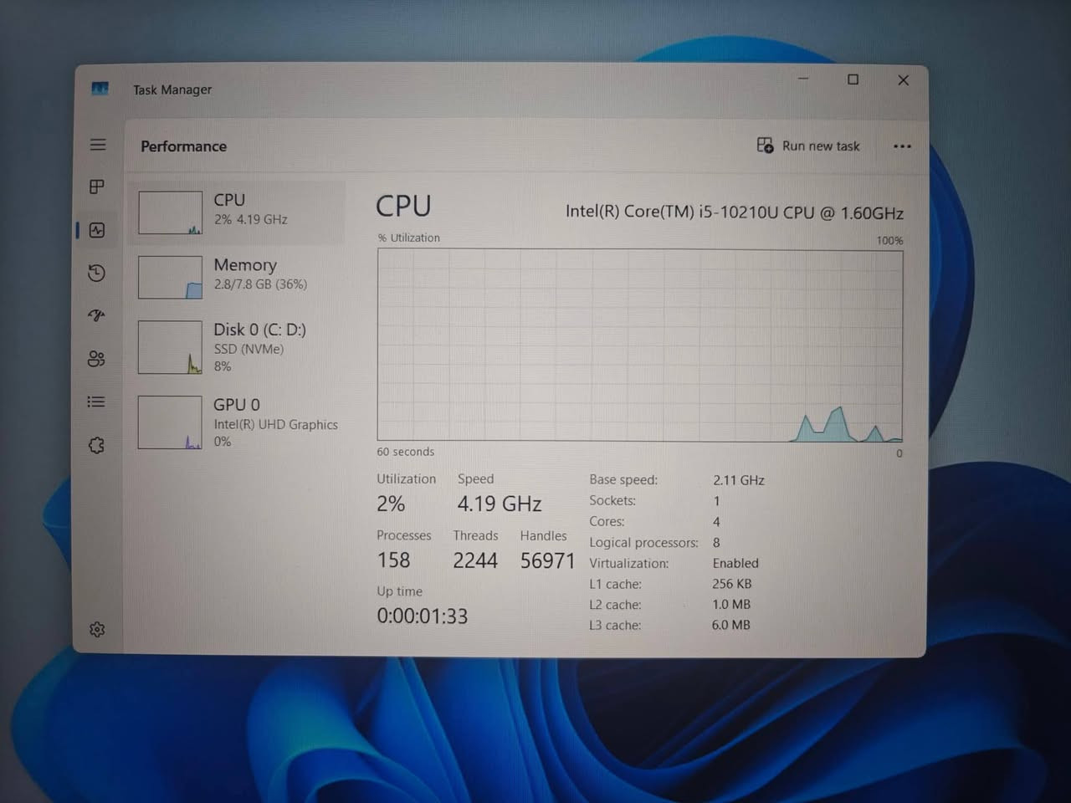Open the Details page list icon
Viewport: 1071px width, 803px height.
(97, 402)
